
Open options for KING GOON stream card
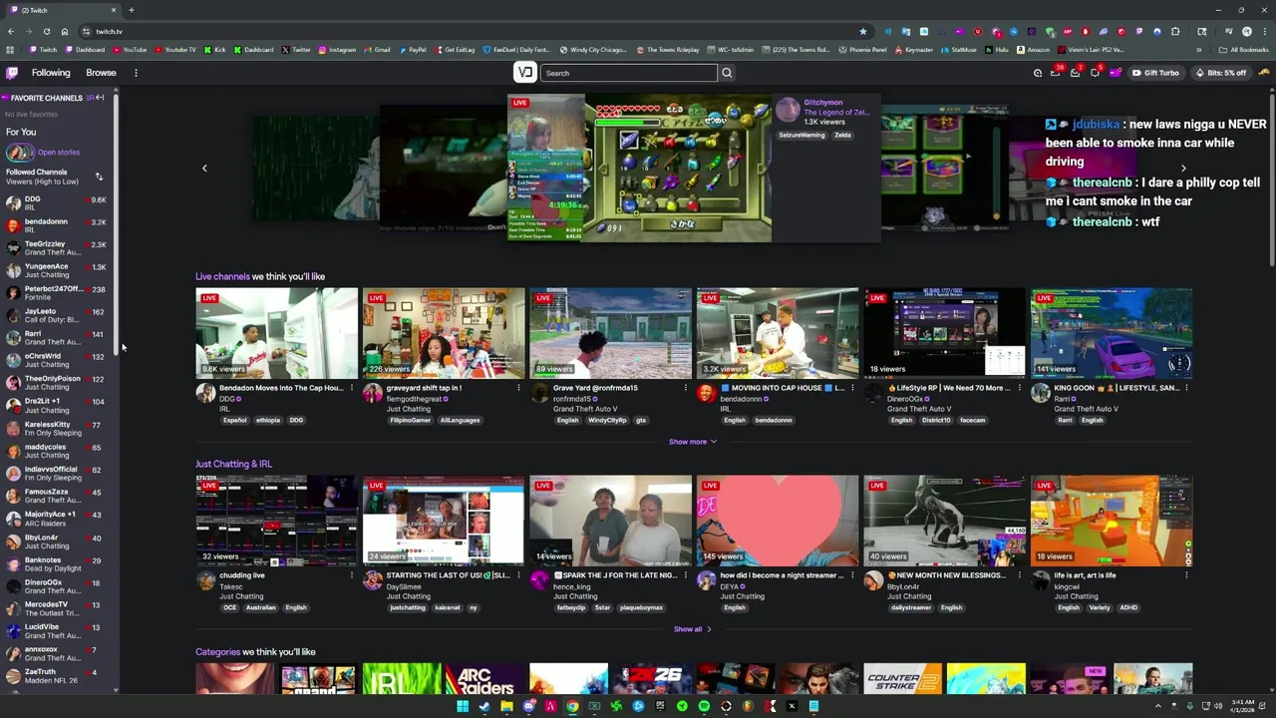(x=1186, y=388)
